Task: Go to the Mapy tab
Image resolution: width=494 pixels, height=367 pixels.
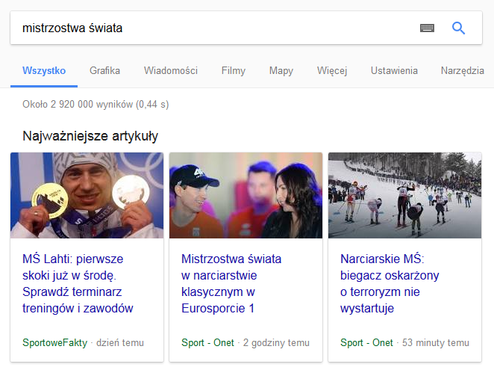Action: tap(281, 71)
